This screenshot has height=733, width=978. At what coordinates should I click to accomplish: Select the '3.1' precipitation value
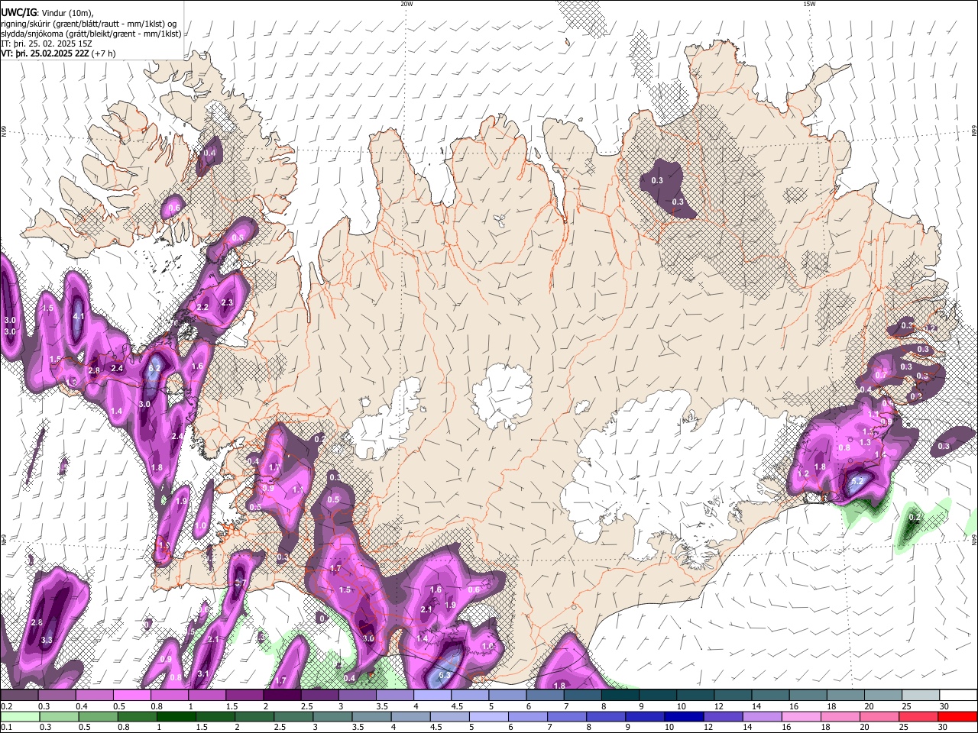203,674
